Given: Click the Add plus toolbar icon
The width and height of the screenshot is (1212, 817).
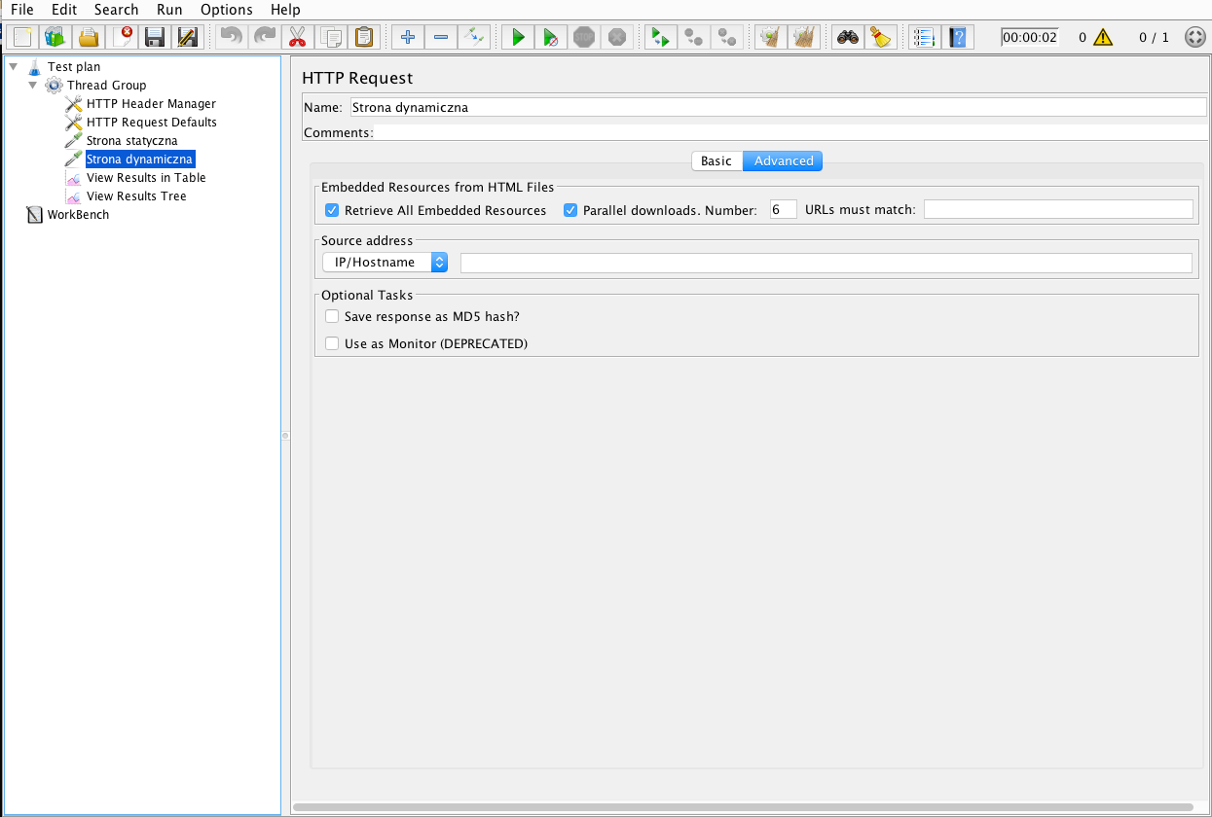Looking at the screenshot, I should click(408, 38).
